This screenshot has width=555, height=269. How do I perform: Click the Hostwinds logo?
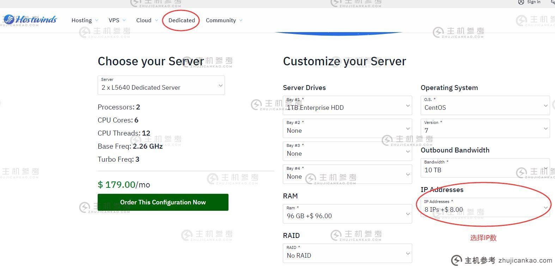pyautogui.click(x=30, y=20)
